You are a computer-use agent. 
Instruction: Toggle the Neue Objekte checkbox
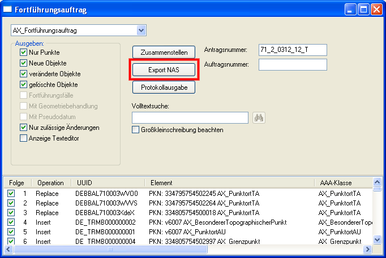(x=24, y=63)
